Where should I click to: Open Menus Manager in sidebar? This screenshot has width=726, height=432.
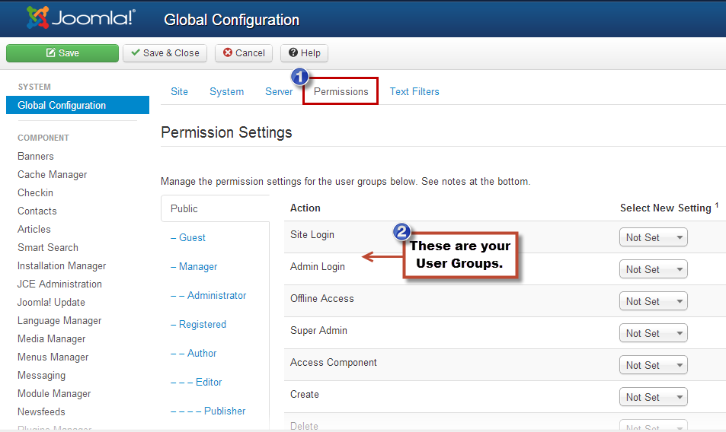[x=53, y=357]
